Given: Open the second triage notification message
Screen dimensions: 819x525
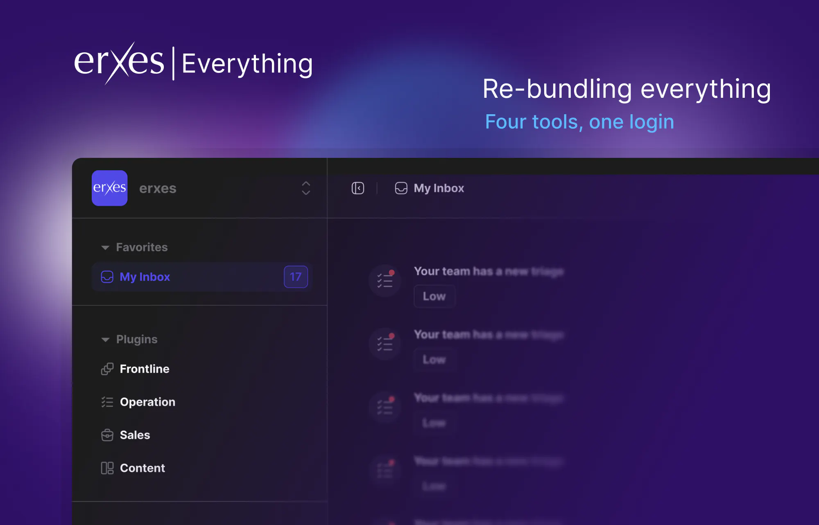Looking at the screenshot, I should (489, 335).
